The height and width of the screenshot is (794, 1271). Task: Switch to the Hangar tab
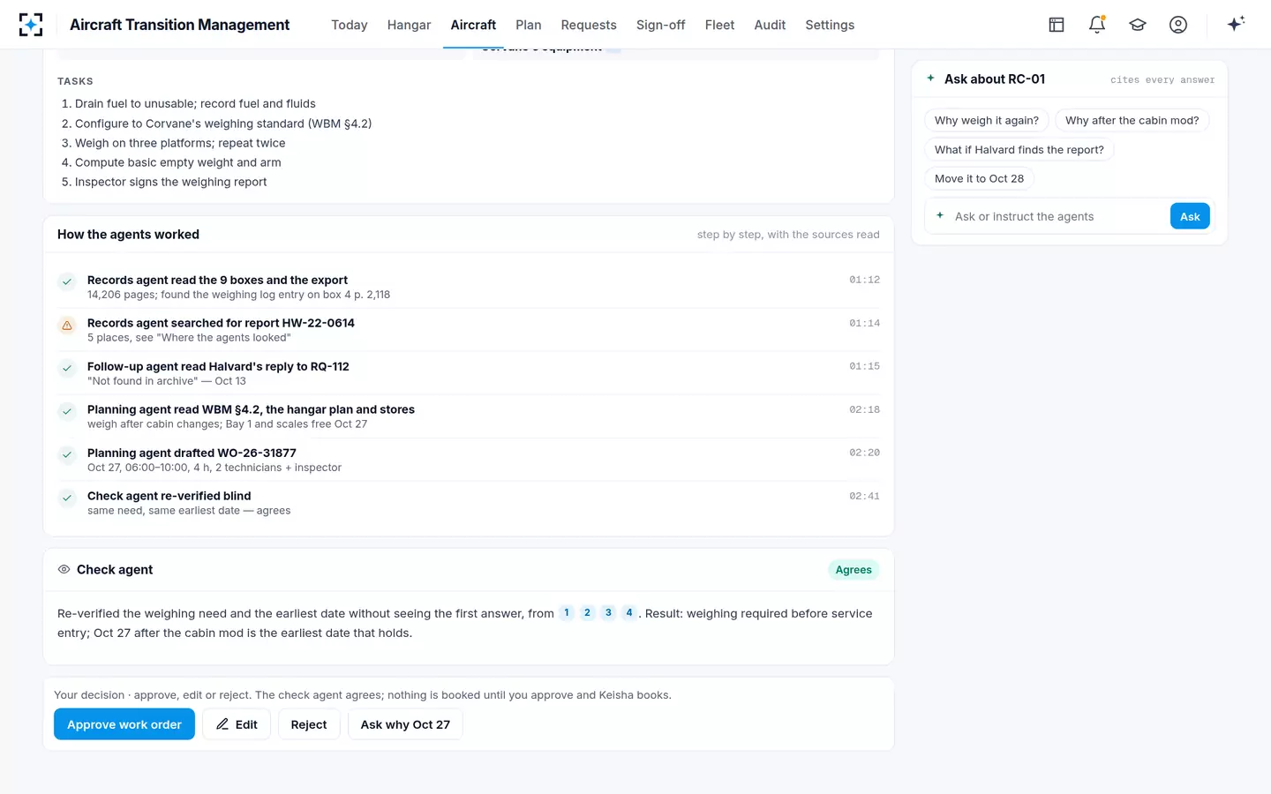[409, 25]
